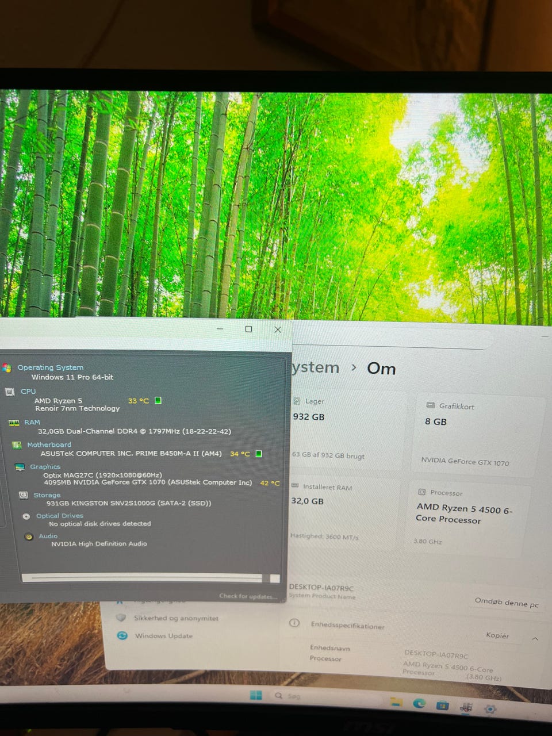Viewport: 552px width, 736px height.
Task: Click the Graphics monitor icon in Speccy
Action: pos(20,467)
